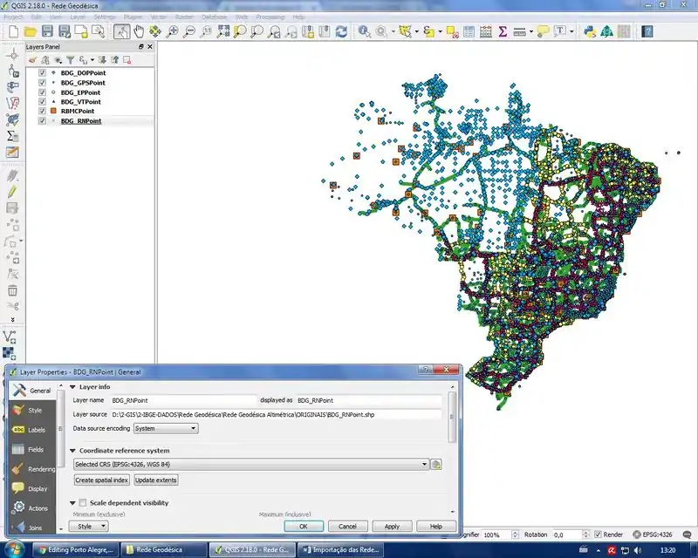
Task: Select the Pan Map hand tool
Action: (140, 31)
